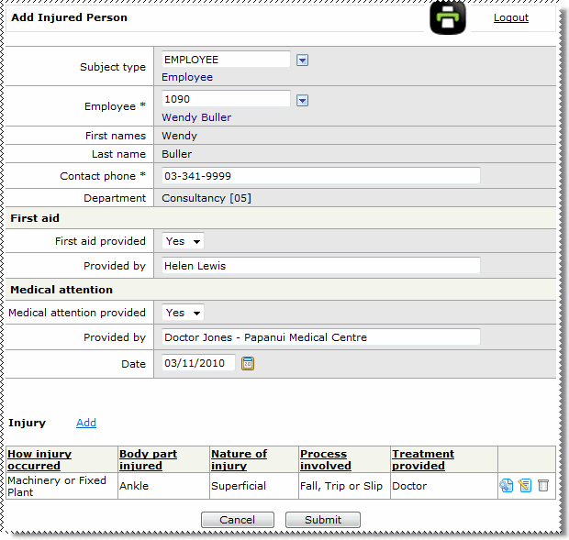
Task: Sort by How injury occurred column
Action: click(x=39, y=459)
